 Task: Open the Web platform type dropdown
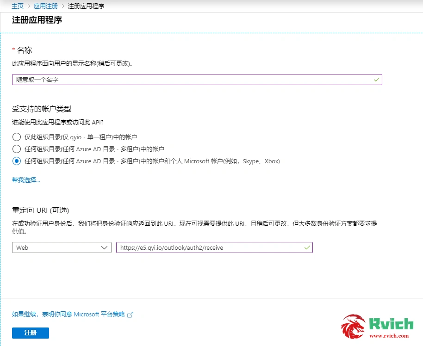tap(62, 247)
